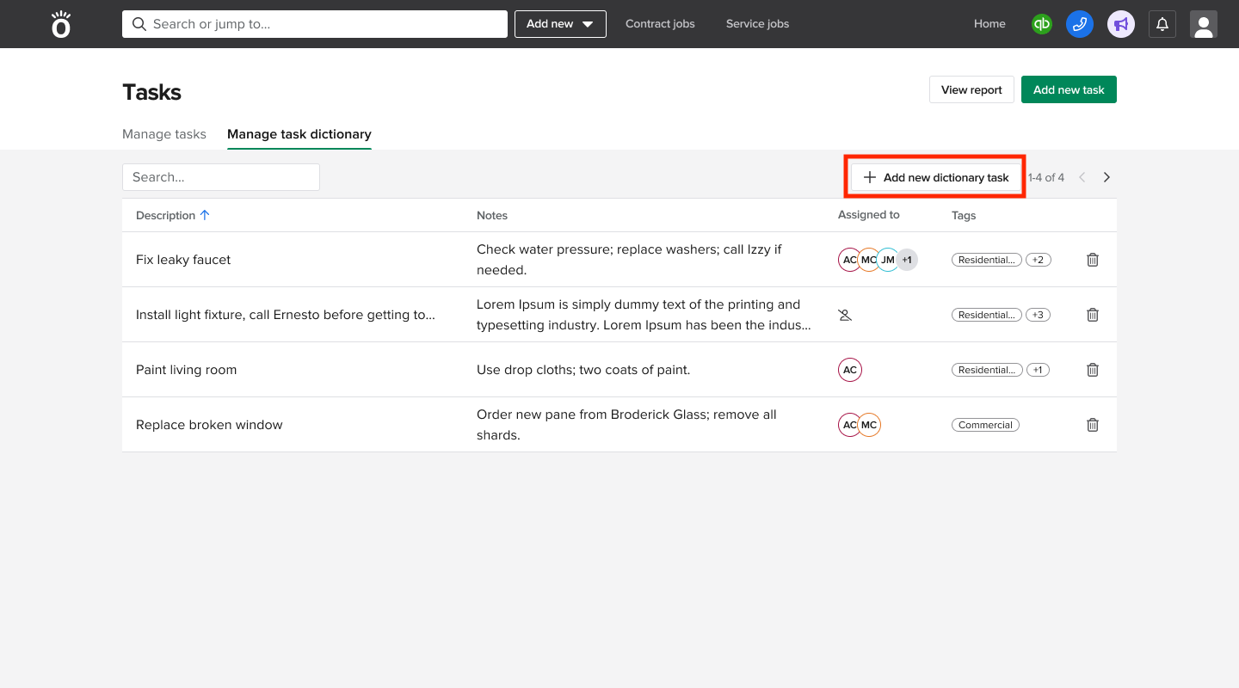The image size is (1239, 688).
Task: Delete the Fix leaky faucet task
Action: click(1092, 260)
